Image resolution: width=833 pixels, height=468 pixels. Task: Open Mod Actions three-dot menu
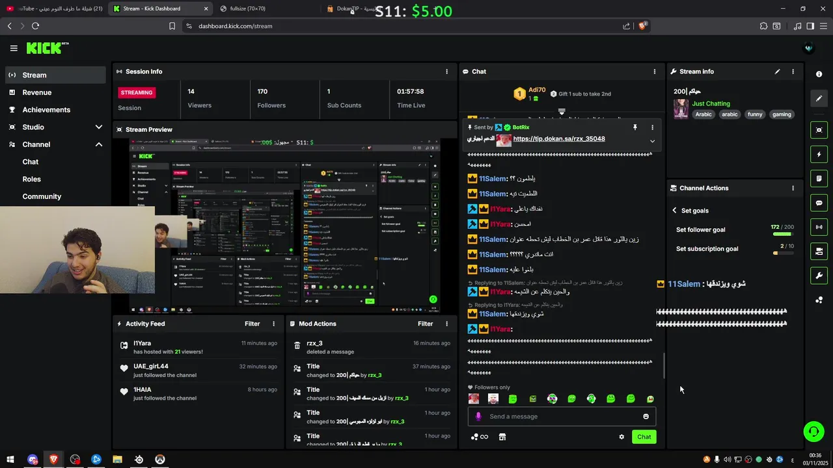(x=446, y=324)
